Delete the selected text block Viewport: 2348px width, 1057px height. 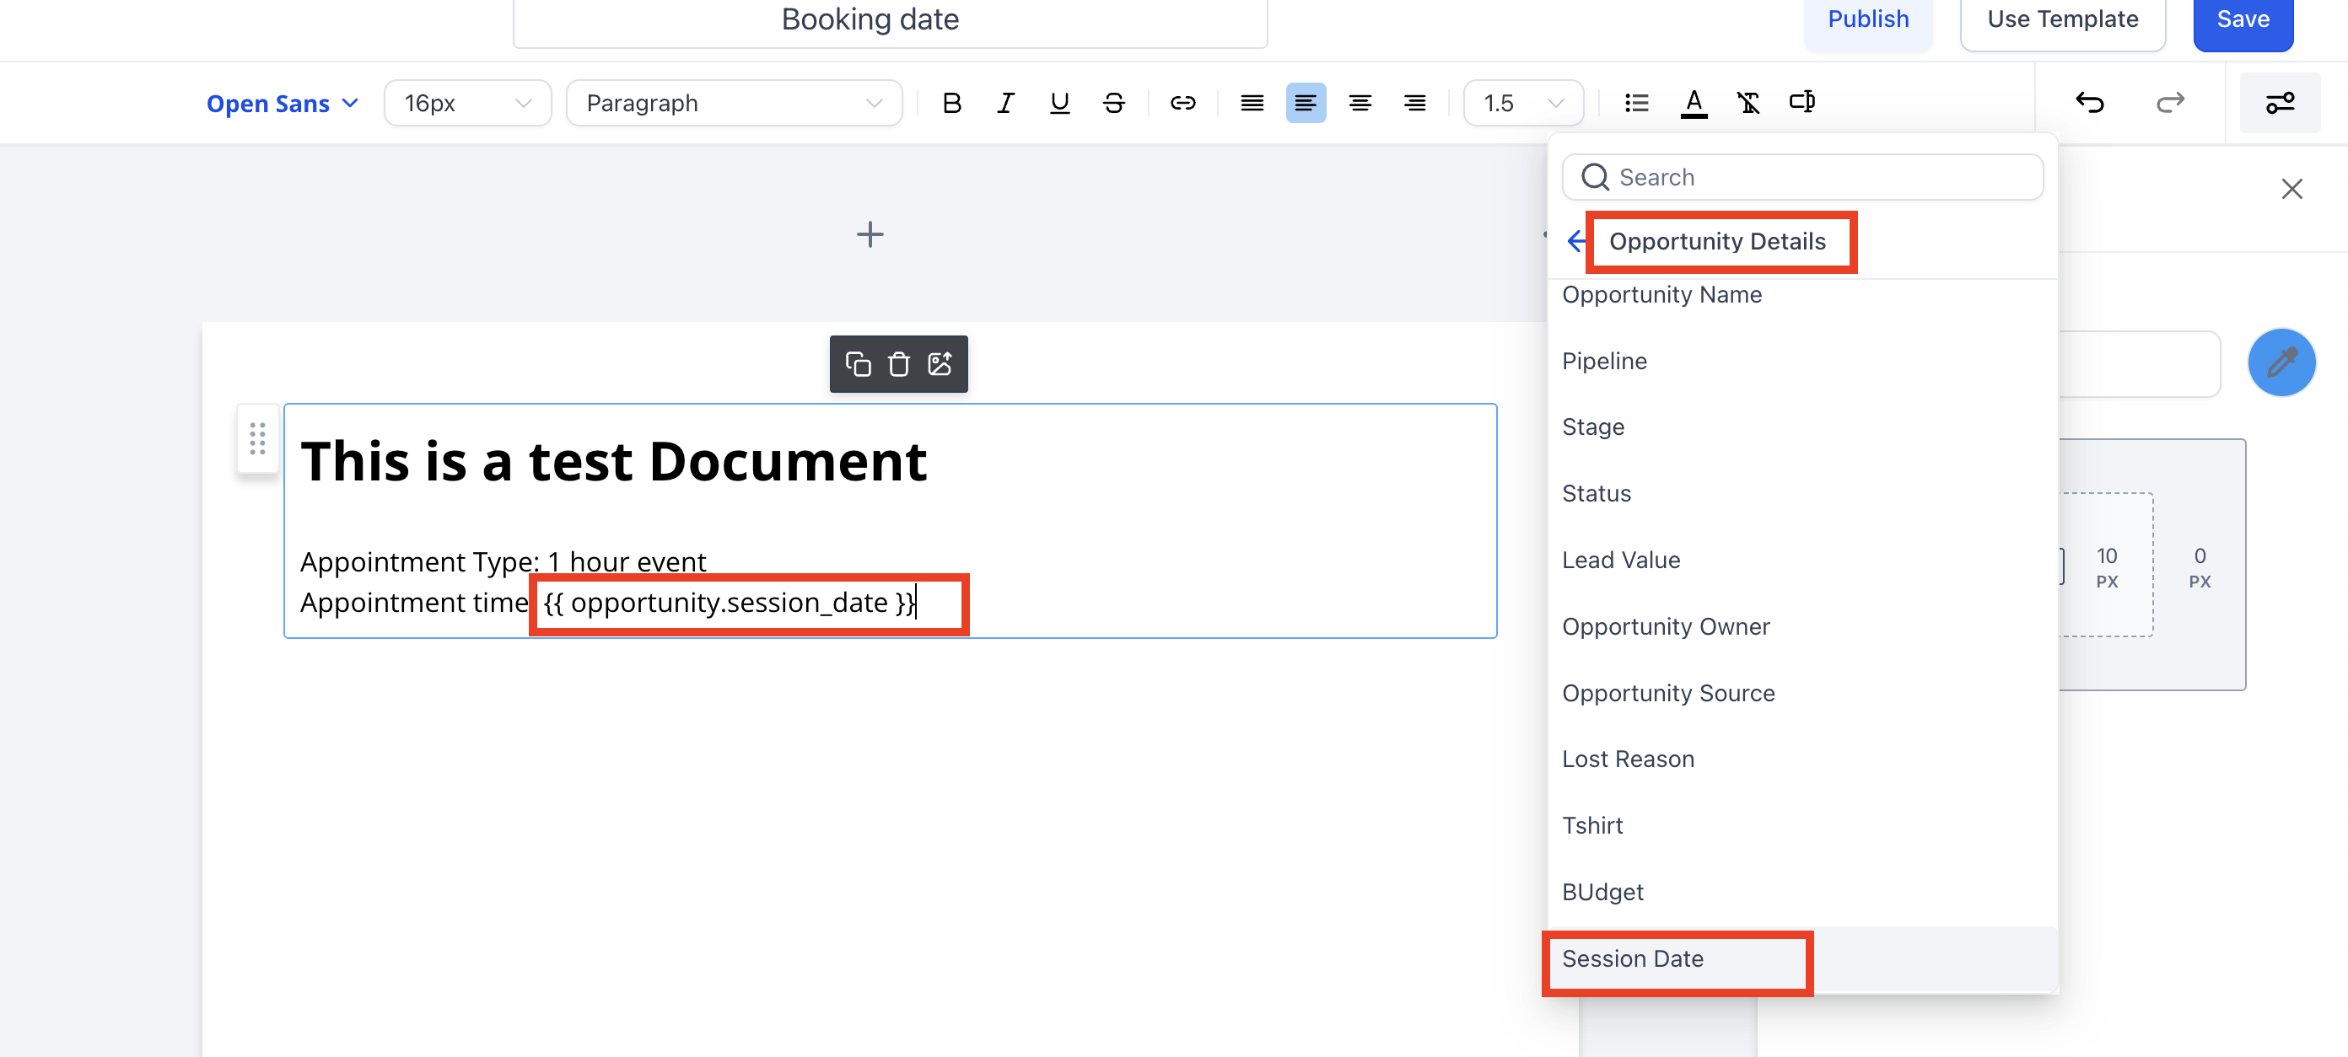pyautogui.click(x=899, y=364)
